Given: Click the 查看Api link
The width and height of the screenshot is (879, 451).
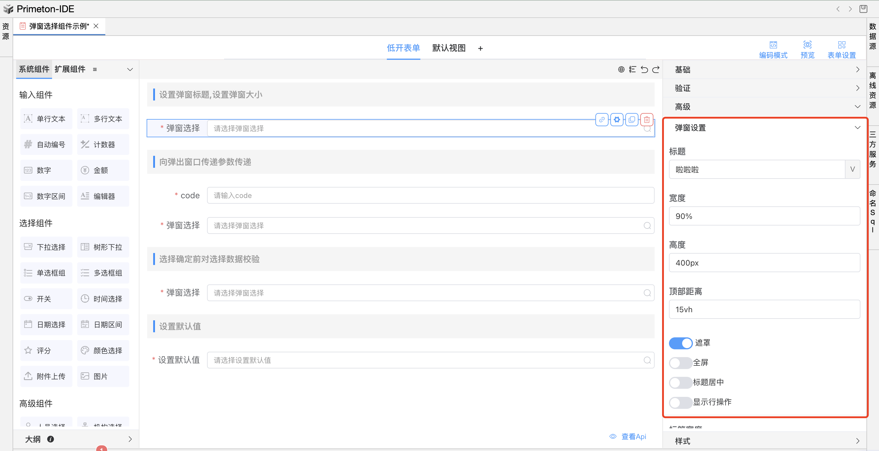Looking at the screenshot, I should (633, 437).
